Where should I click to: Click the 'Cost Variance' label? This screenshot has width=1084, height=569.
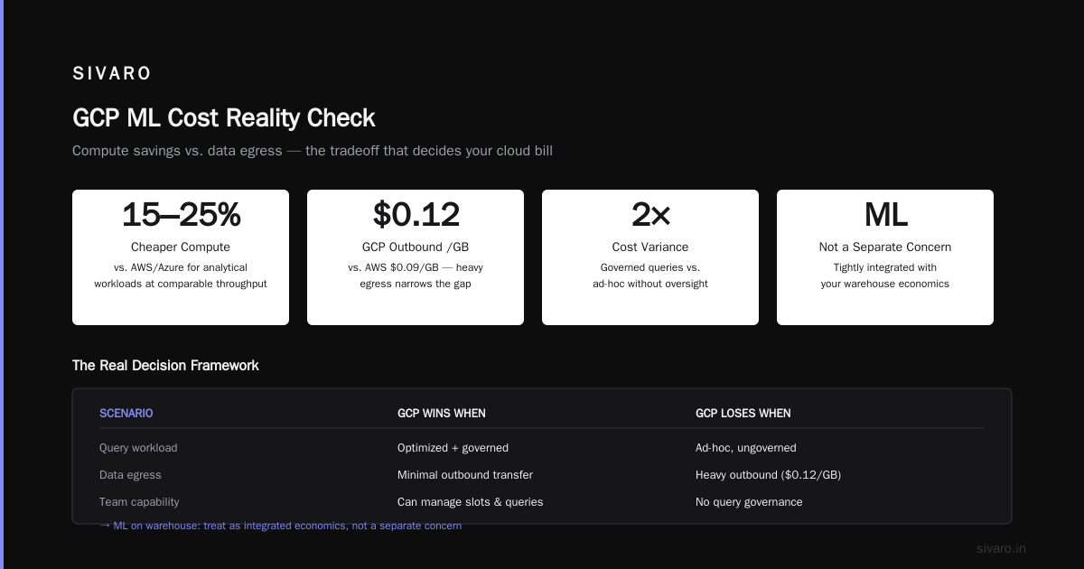coord(650,247)
